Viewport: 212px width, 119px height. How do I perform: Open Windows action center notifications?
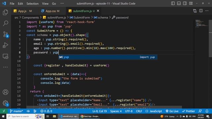(x=208, y=116)
